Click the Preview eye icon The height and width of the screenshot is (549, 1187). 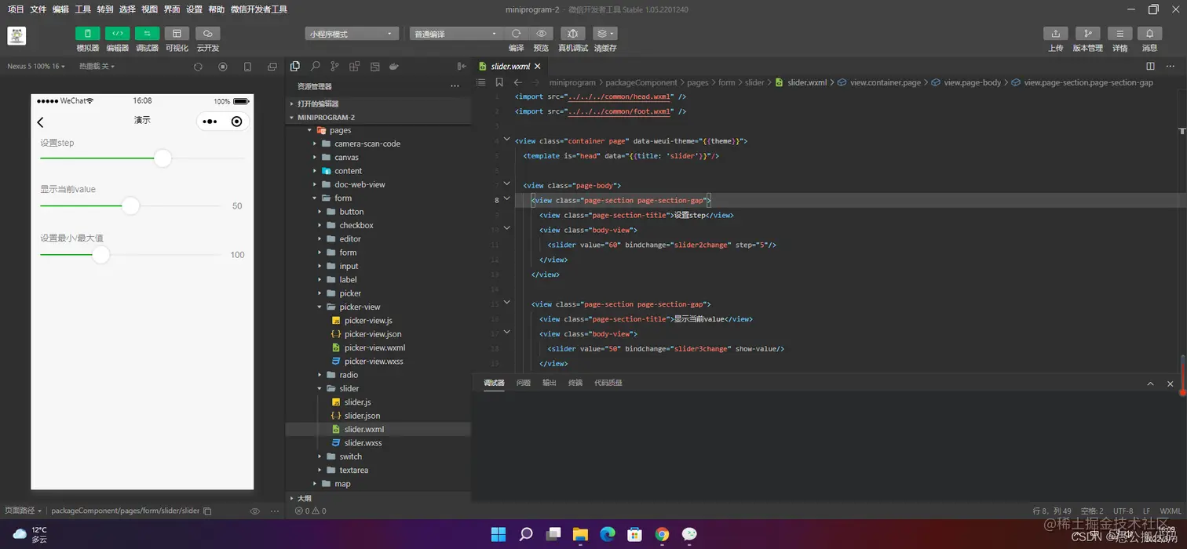[541, 34]
